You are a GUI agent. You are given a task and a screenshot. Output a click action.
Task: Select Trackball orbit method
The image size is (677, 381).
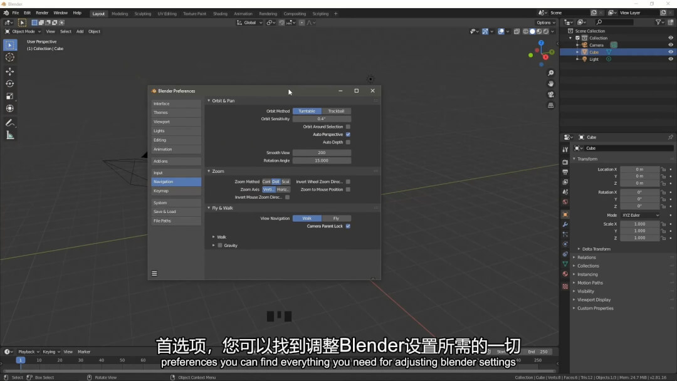click(x=337, y=112)
